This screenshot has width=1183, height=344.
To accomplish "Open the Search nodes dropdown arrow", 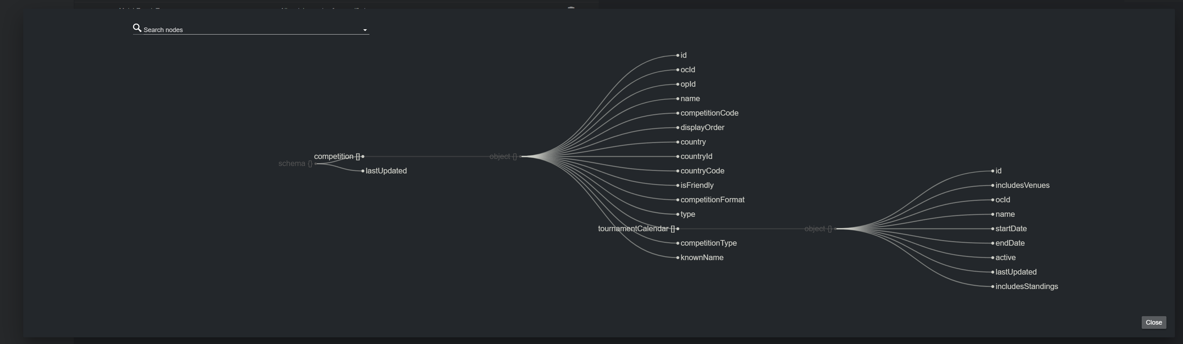I will point(365,30).
